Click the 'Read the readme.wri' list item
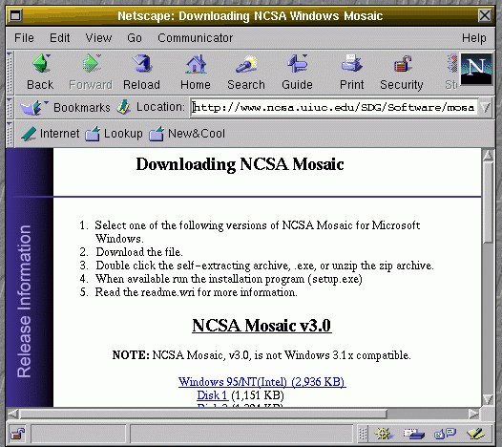Screen dimensions: 502x447 click(x=196, y=292)
